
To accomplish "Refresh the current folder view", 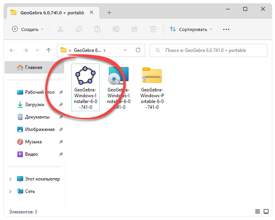I will [x=138, y=50].
